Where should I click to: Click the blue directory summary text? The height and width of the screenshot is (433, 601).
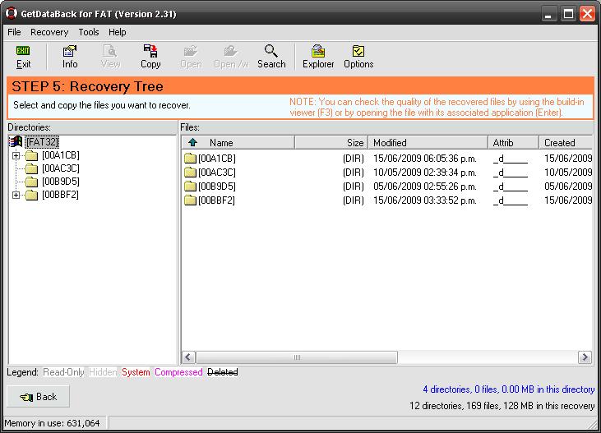pyautogui.click(x=509, y=389)
